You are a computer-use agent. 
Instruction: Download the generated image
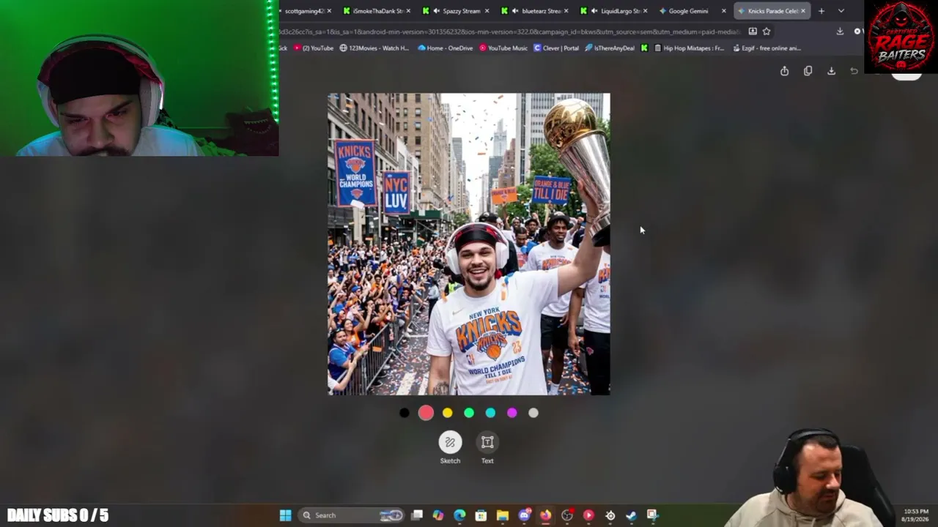831,71
